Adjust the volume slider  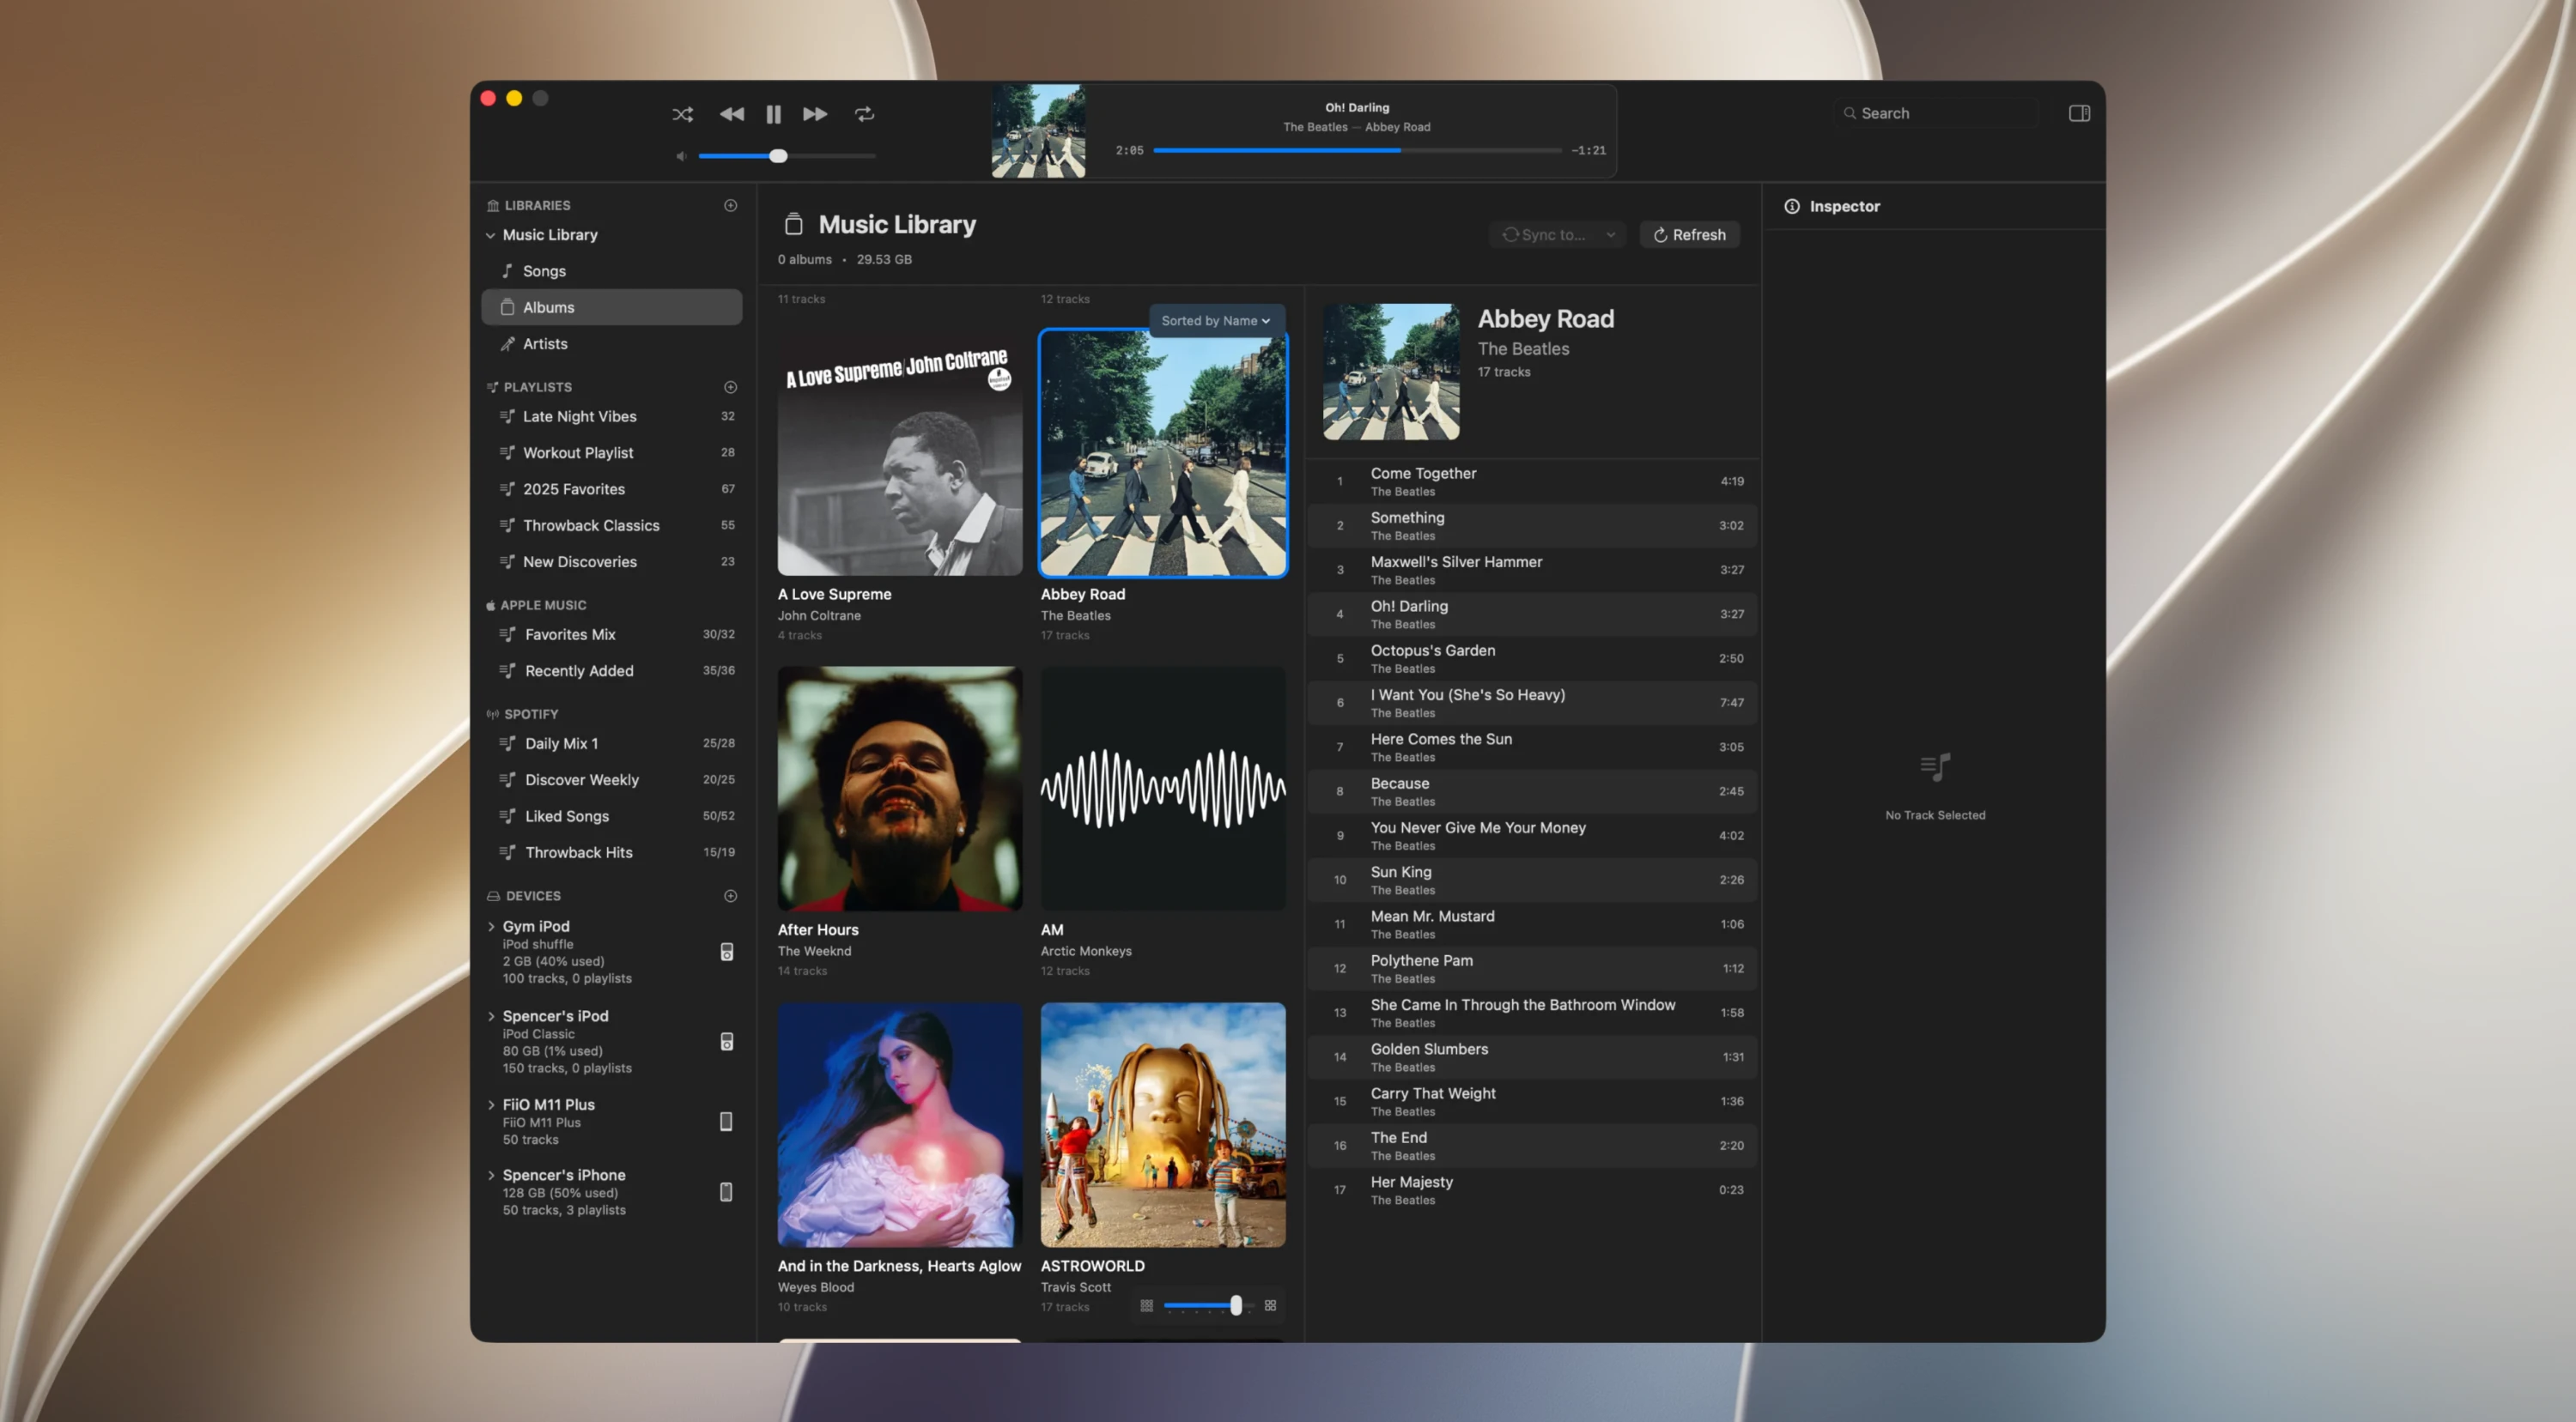point(787,156)
